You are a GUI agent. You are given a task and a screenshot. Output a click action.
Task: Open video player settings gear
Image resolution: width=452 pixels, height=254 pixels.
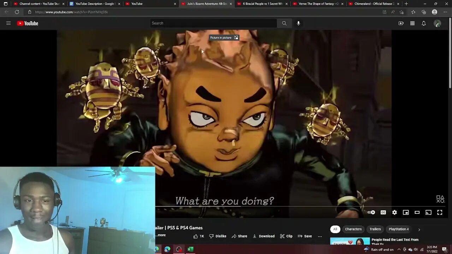(x=394, y=212)
